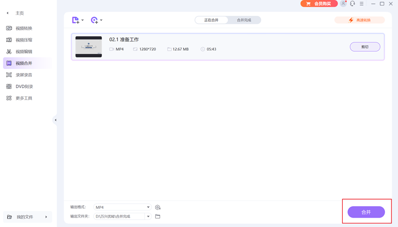Click the user account avatar icon
This screenshot has width=398, height=227.
tap(343, 3)
